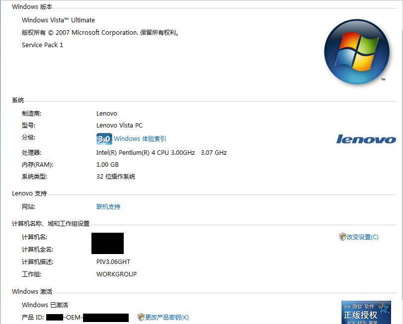Open the Windows 体验索引 link
This screenshot has width=403, height=324.
(140, 139)
